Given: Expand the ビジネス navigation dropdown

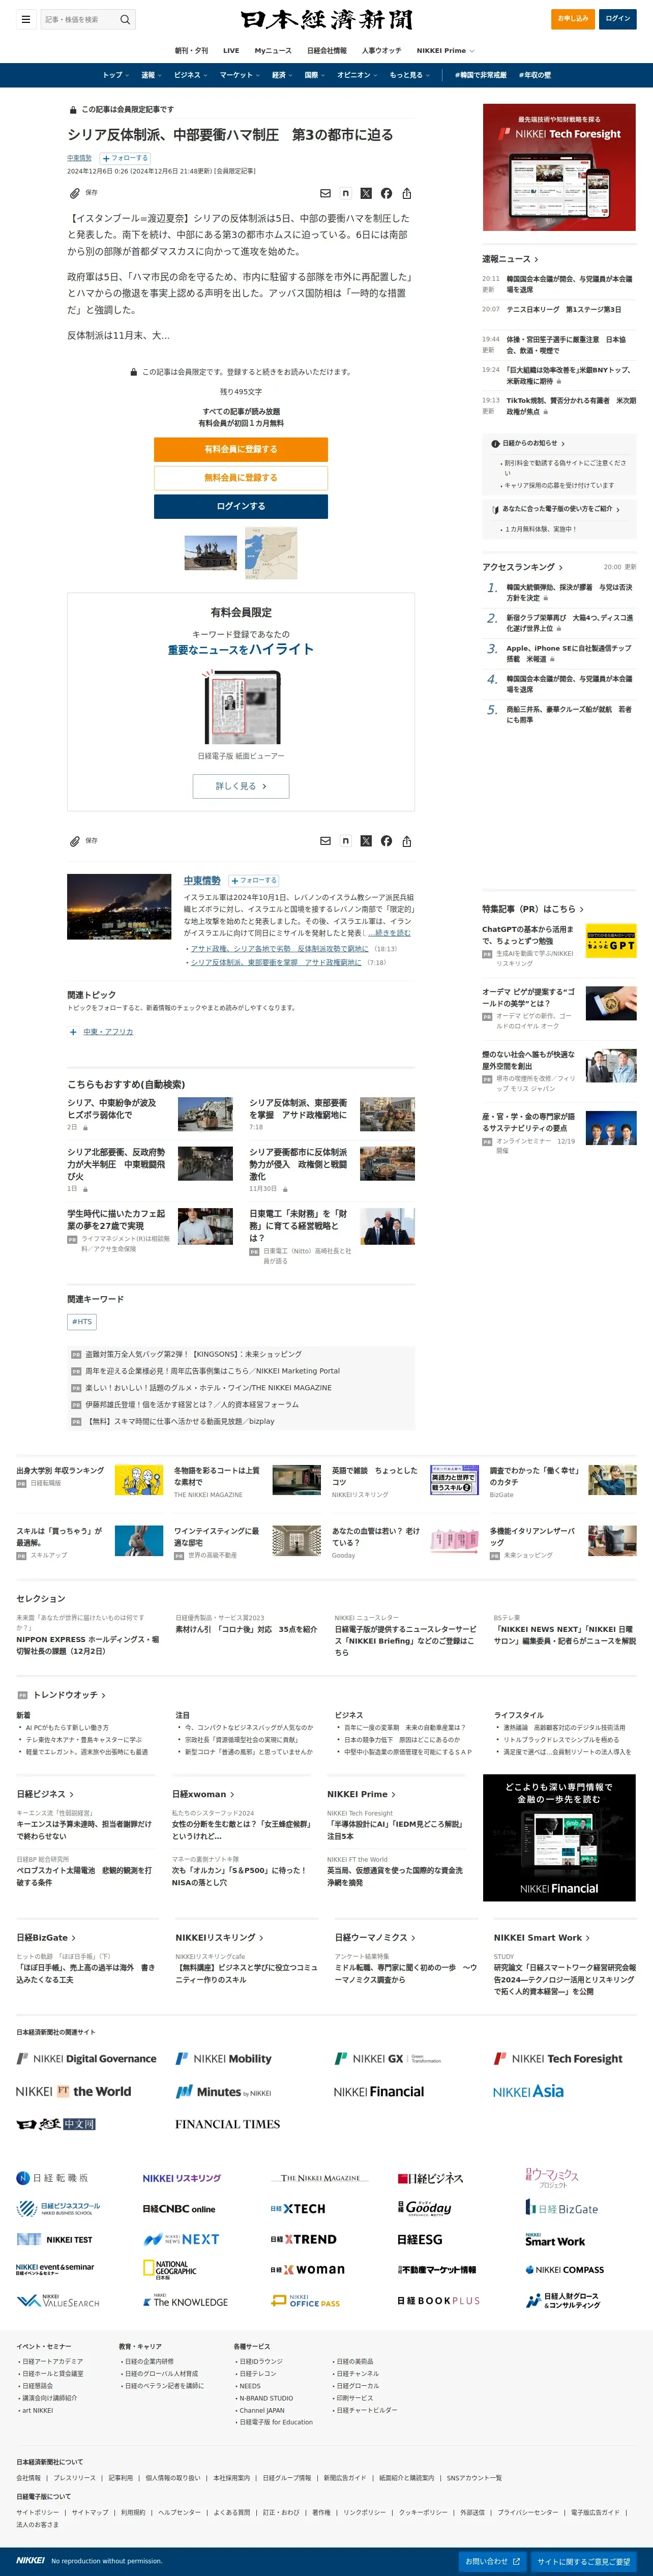Looking at the screenshot, I should click(x=190, y=75).
